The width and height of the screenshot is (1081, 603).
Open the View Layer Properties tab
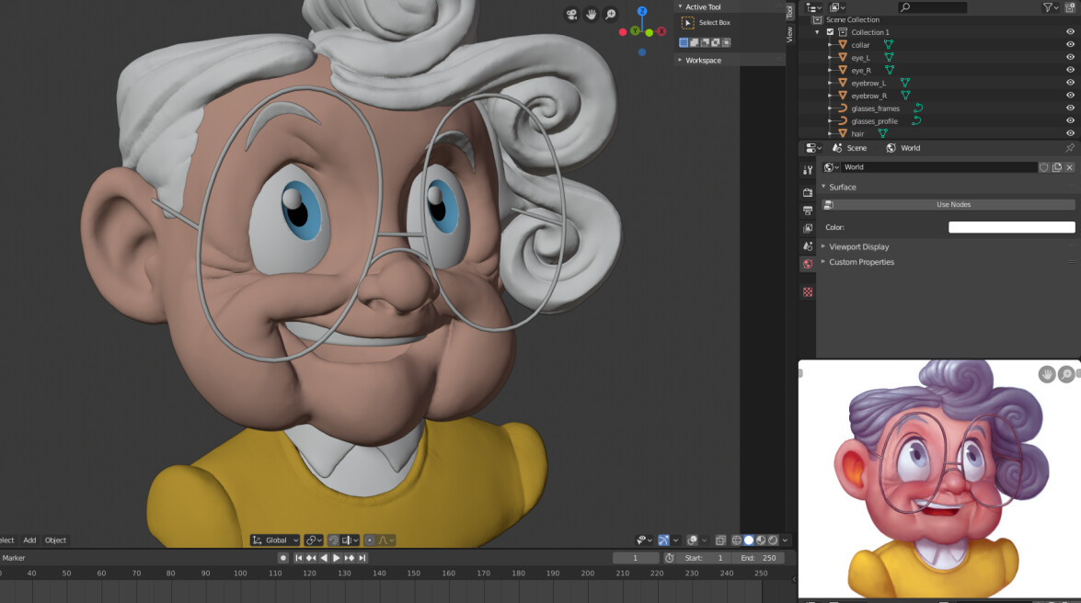(807, 230)
